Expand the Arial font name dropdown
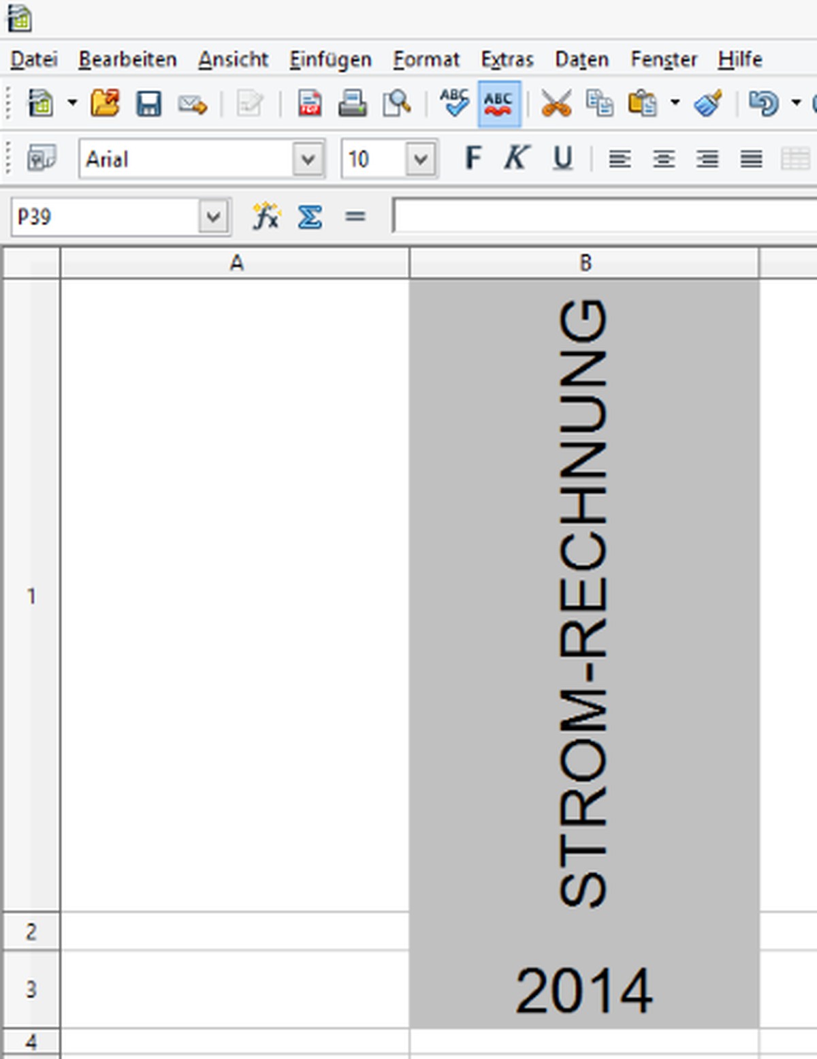Image resolution: width=817 pixels, height=1059 pixels. (x=308, y=159)
